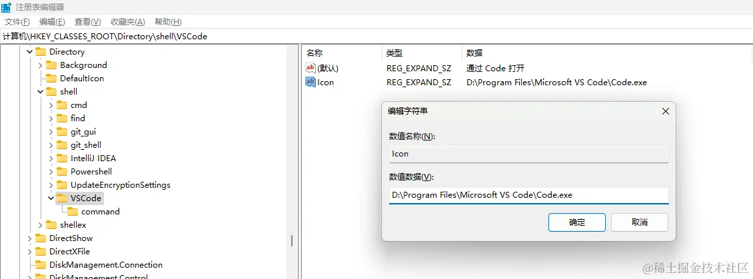Select the DefaultIcon folder icon

click(51, 79)
